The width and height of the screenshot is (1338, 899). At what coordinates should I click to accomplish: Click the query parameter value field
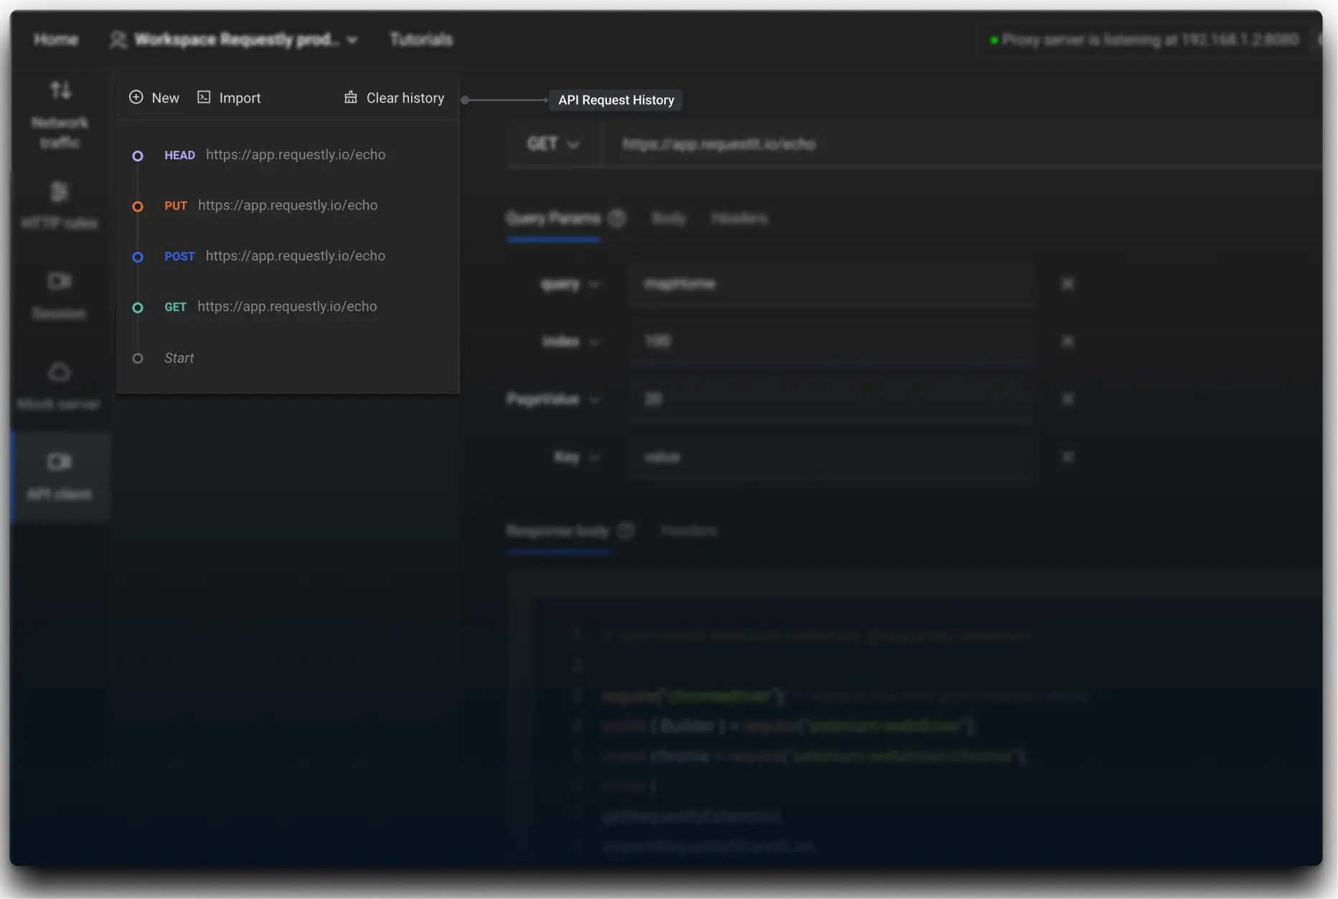point(831,285)
